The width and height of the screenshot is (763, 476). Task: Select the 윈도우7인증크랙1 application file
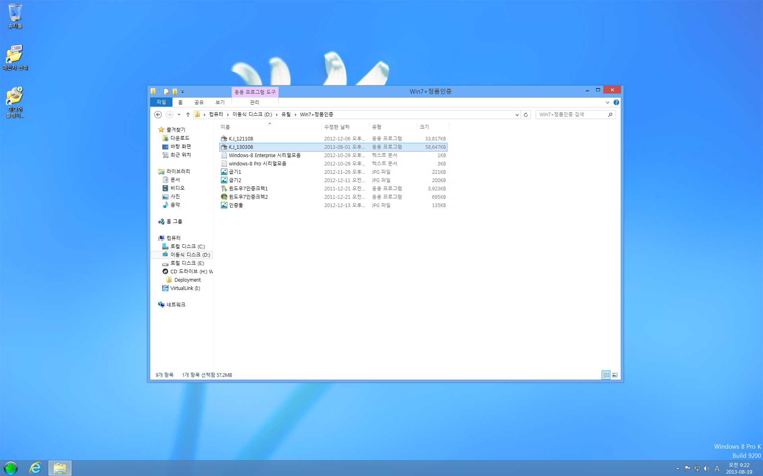(333, 189)
